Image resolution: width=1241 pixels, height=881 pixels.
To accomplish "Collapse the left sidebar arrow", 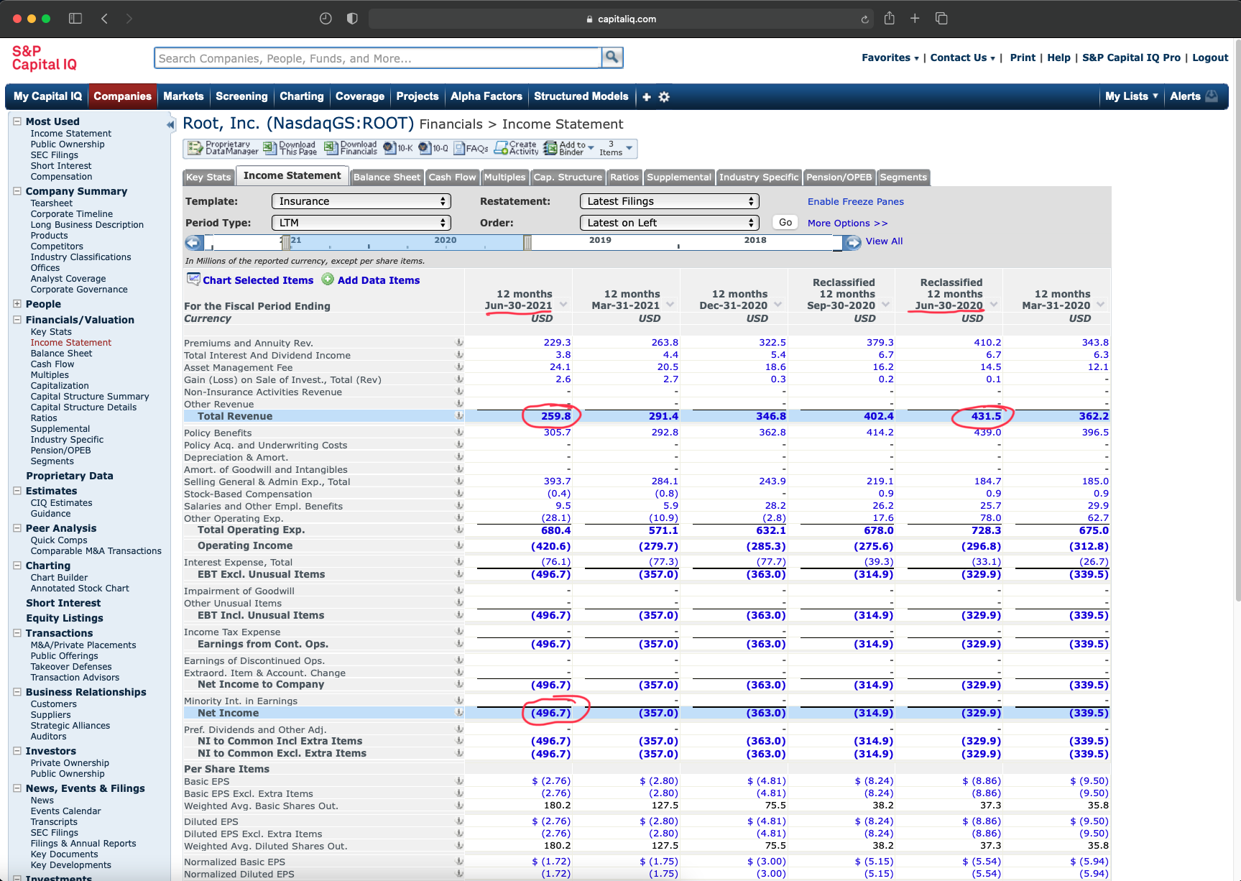I will point(170,125).
